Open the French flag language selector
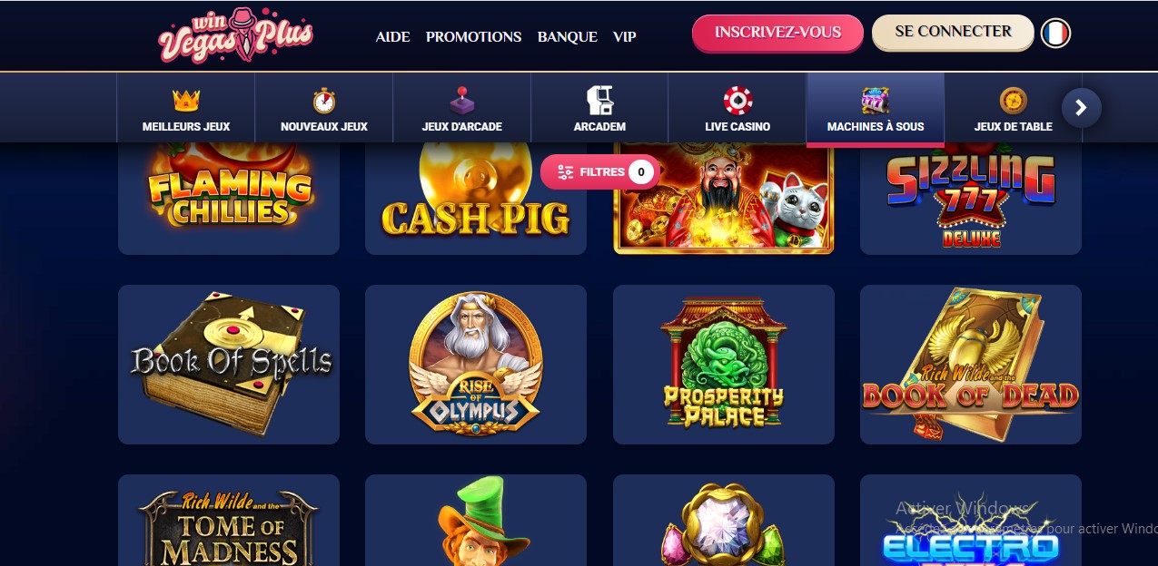This screenshot has height=566, width=1158. pos(1055,34)
